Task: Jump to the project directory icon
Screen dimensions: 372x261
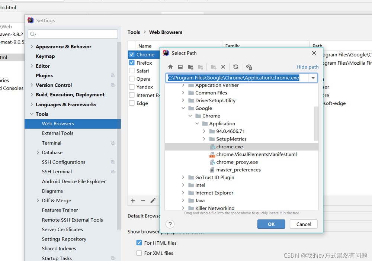Action: (x=190, y=67)
